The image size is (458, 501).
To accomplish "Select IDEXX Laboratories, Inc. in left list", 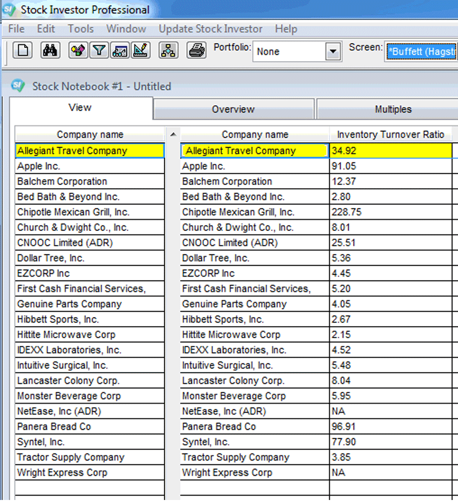I will (x=90, y=350).
